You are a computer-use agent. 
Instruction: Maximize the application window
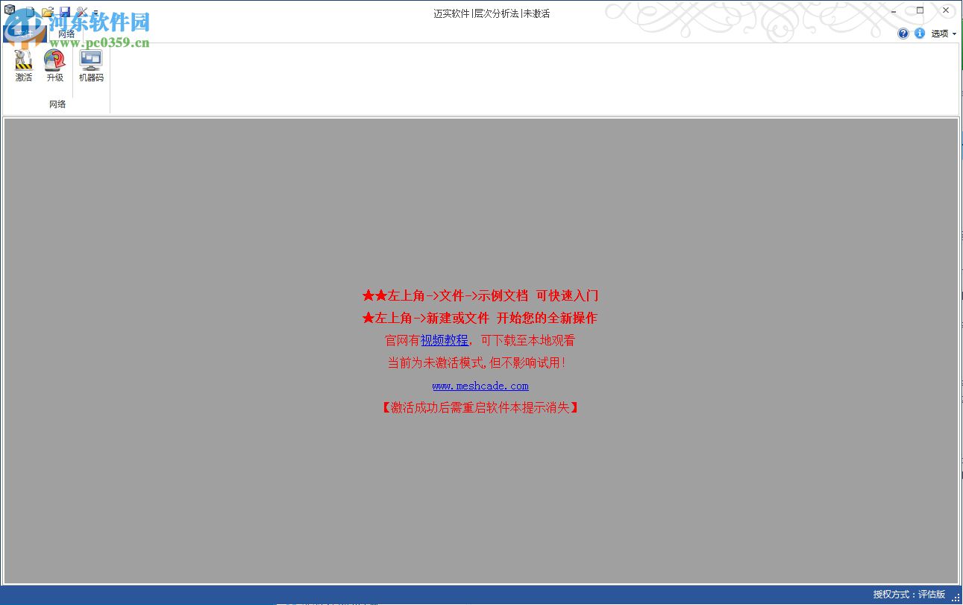[920, 10]
